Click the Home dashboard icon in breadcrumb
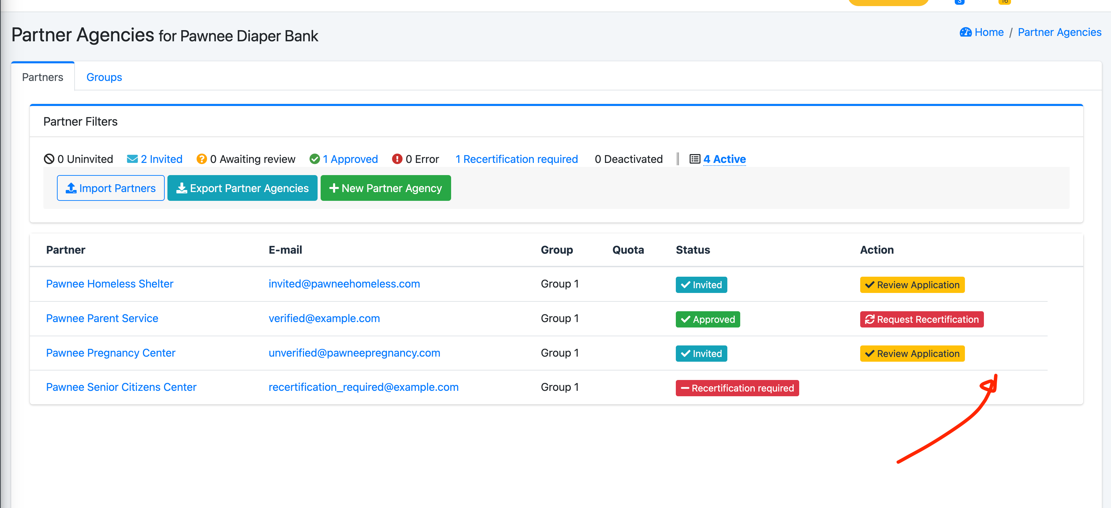Screen dimensions: 1111x508 point(965,32)
